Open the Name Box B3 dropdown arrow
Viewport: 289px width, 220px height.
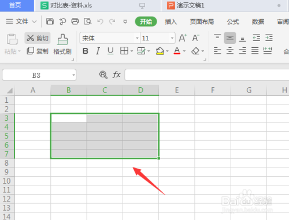[x=73, y=75]
